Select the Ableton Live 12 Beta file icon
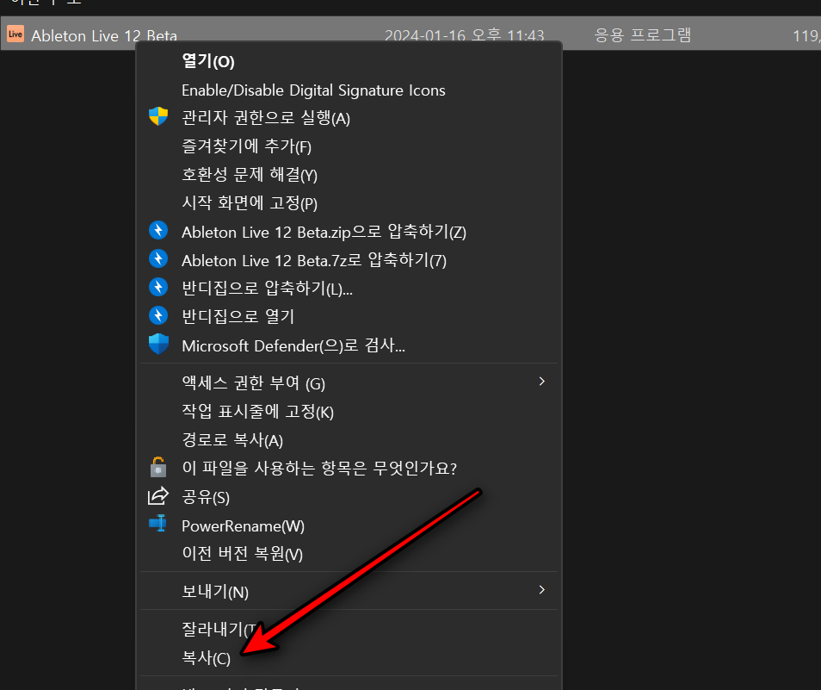The width and height of the screenshot is (821, 690). point(15,34)
